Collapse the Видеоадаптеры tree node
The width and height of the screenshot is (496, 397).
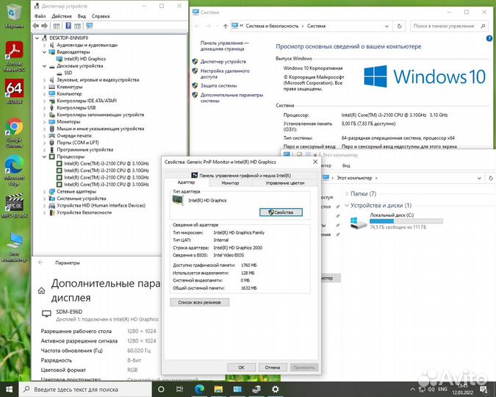pyautogui.click(x=45, y=52)
